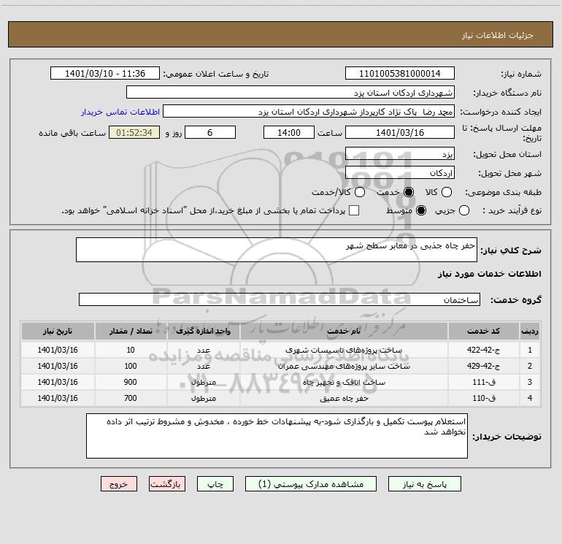562x544 pixels.
Task: Click the خروج exit button
Action: 119,484
